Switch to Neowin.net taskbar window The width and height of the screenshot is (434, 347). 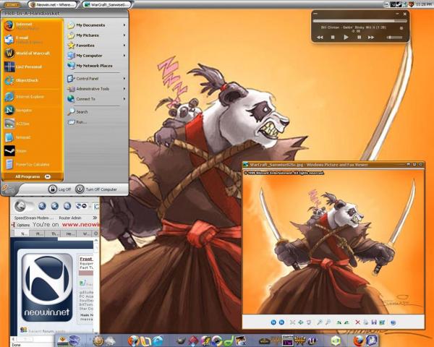tap(53, 5)
